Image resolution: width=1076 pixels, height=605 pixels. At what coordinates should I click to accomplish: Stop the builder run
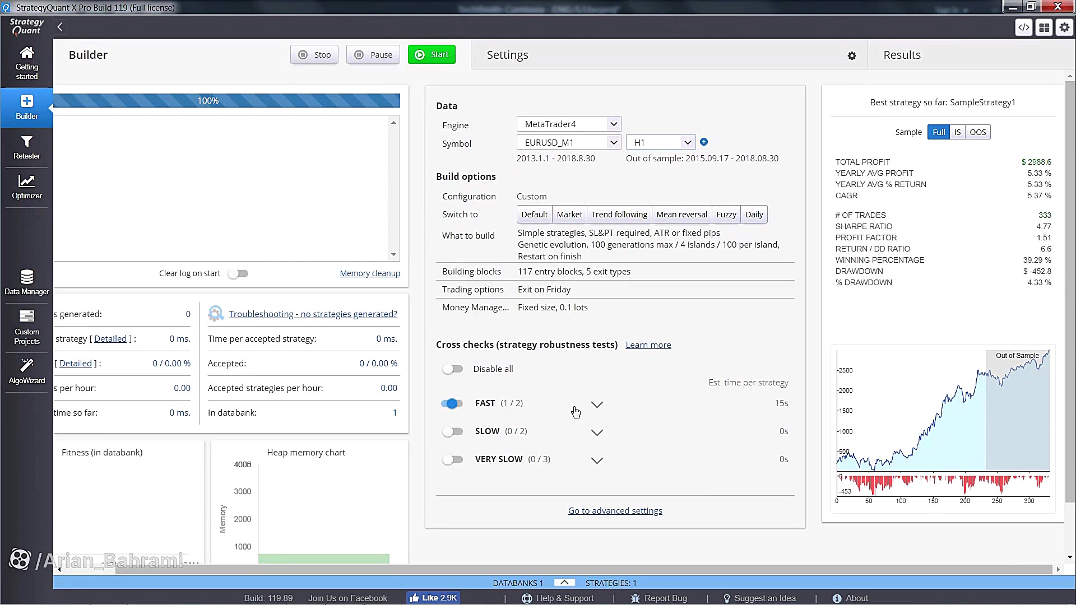[x=314, y=54]
